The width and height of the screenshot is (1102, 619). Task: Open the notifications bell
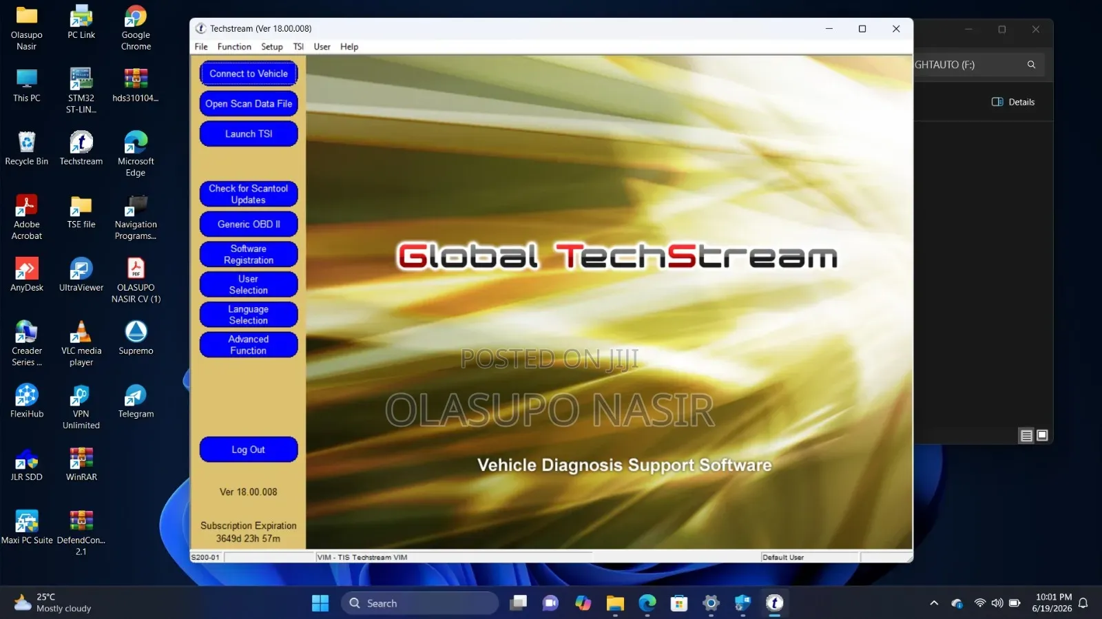(1083, 603)
